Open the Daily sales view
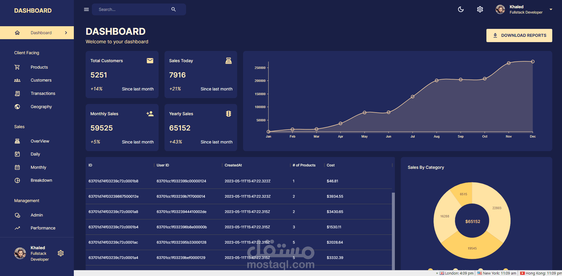 coord(35,154)
